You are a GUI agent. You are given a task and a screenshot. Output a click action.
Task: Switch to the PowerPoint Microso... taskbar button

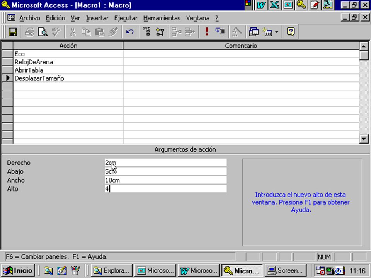click(155, 270)
